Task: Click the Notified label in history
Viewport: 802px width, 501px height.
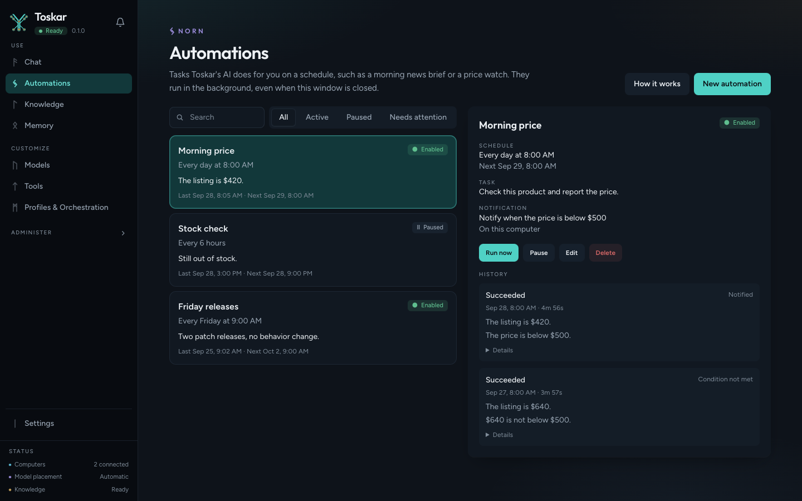Action: click(740, 294)
